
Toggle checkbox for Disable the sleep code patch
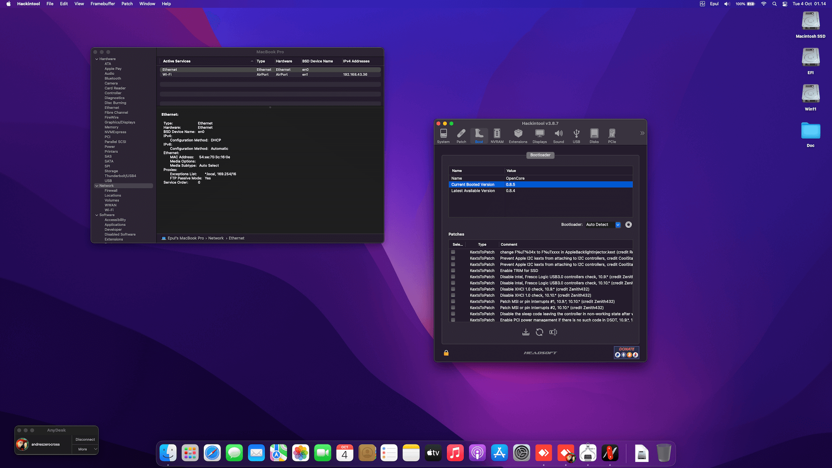click(x=453, y=314)
